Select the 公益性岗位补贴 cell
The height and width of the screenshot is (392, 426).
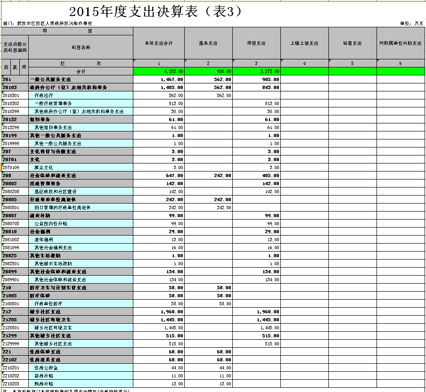coord(81,223)
